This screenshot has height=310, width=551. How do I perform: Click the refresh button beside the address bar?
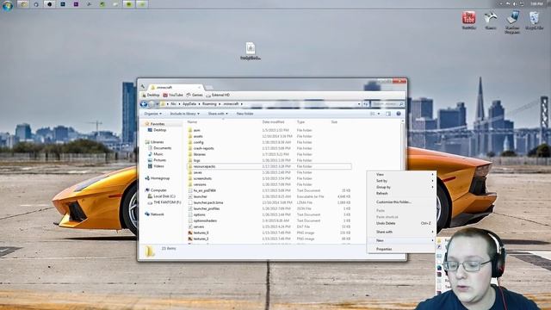pos(366,104)
